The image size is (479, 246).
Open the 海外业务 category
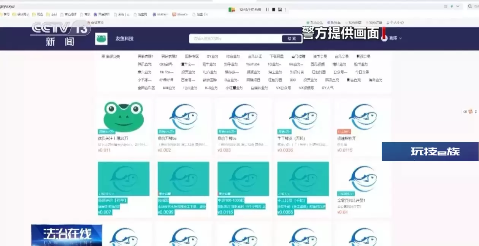[x=375, y=80]
